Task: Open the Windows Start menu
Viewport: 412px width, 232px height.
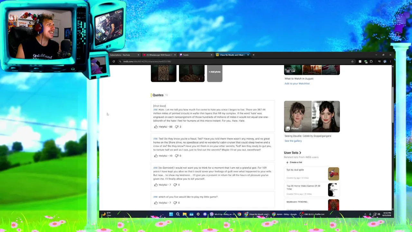Action: 171,214
